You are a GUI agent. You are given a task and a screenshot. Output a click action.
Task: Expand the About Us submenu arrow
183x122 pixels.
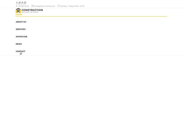click(27, 22)
